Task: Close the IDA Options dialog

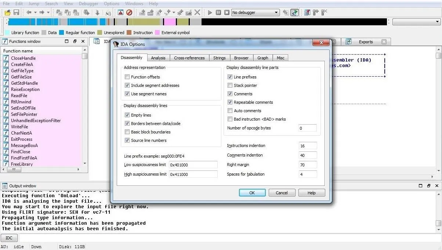Action: click(x=320, y=43)
